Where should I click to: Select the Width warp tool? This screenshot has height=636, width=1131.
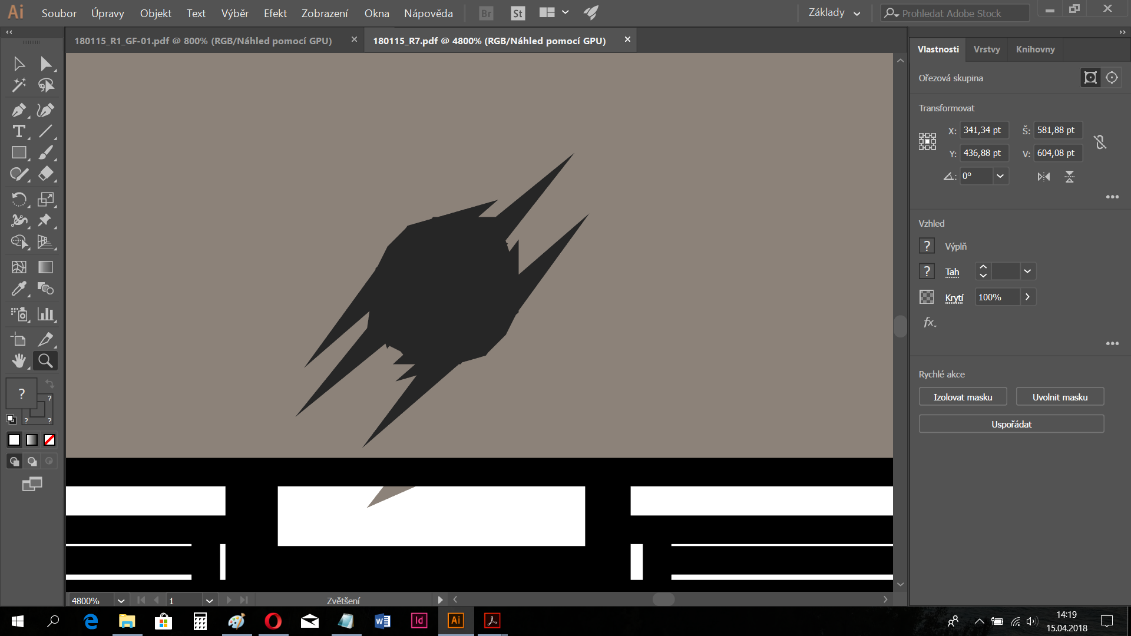click(x=19, y=220)
